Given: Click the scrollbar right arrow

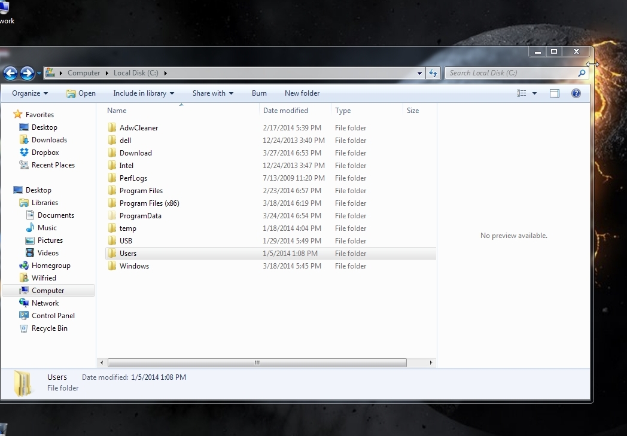Looking at the screenshot, I should 431,363.
